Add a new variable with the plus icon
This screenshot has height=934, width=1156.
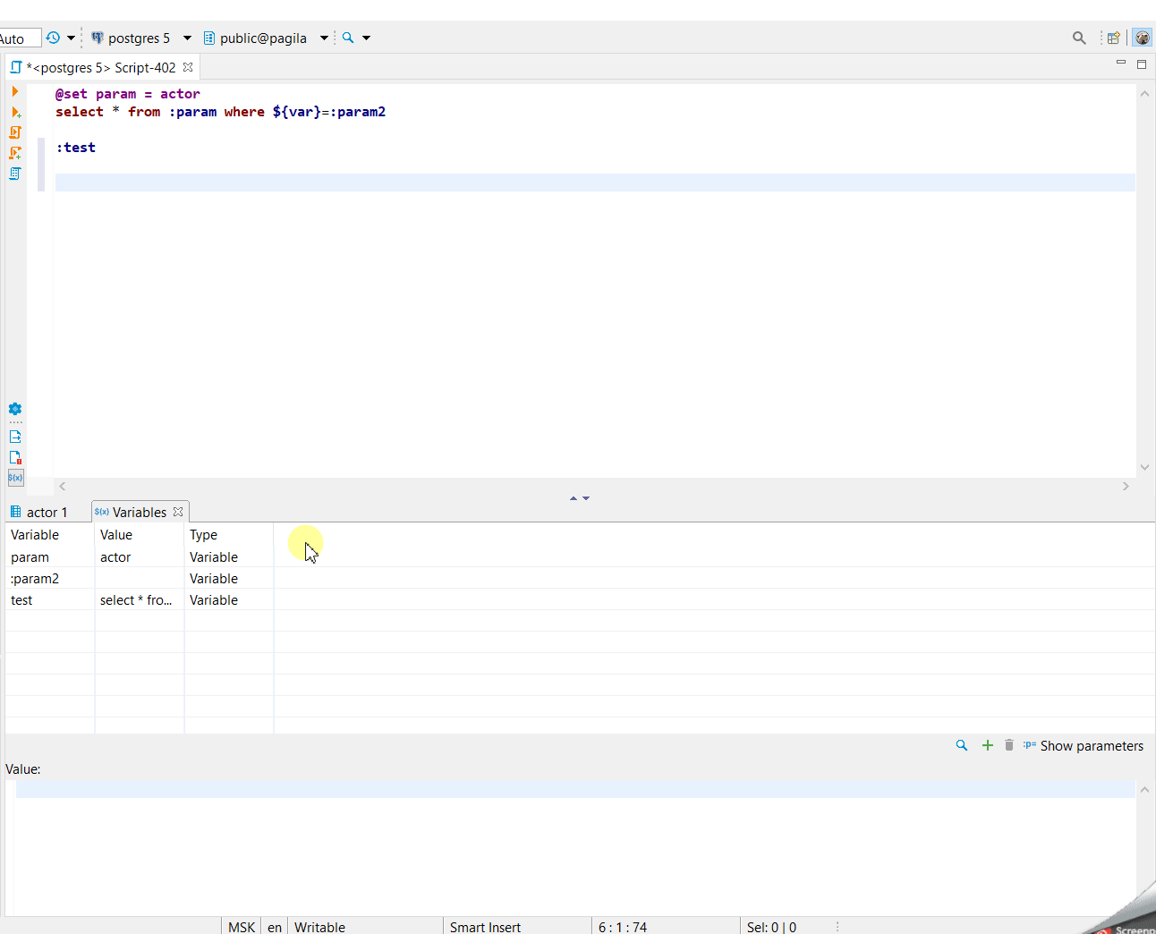(987, 744)
